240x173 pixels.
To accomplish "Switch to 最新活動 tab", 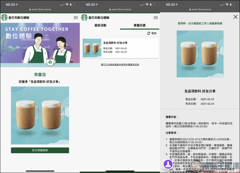I will (100, 25).
